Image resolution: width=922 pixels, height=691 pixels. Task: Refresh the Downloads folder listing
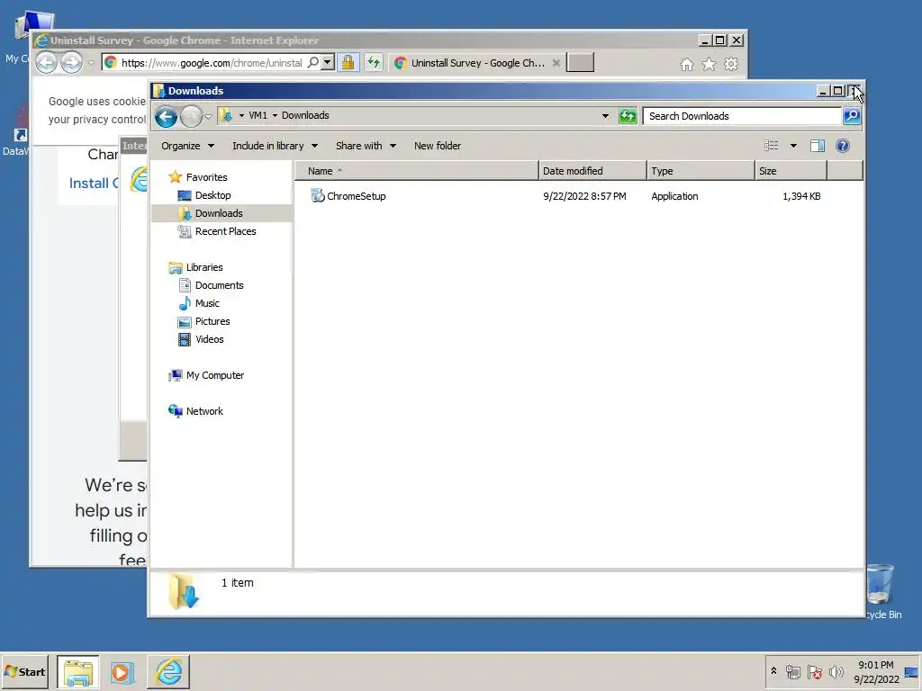[x=628, y=116]
